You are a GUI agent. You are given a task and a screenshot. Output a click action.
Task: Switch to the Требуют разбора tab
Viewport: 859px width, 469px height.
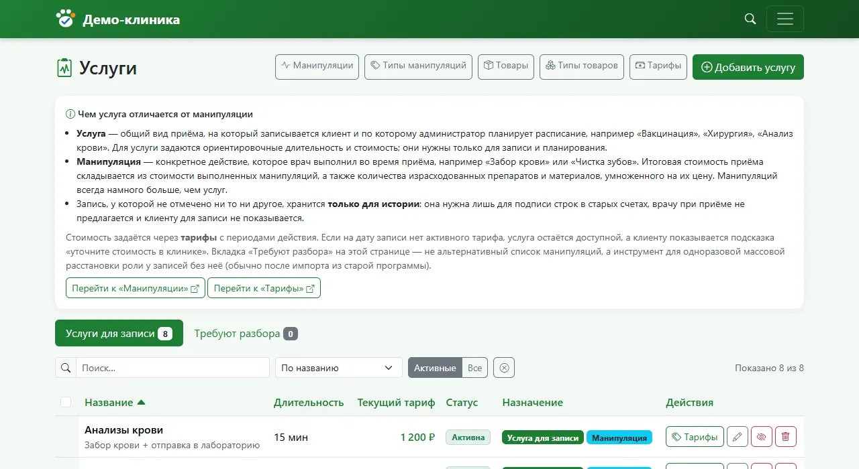click(246, 333)
